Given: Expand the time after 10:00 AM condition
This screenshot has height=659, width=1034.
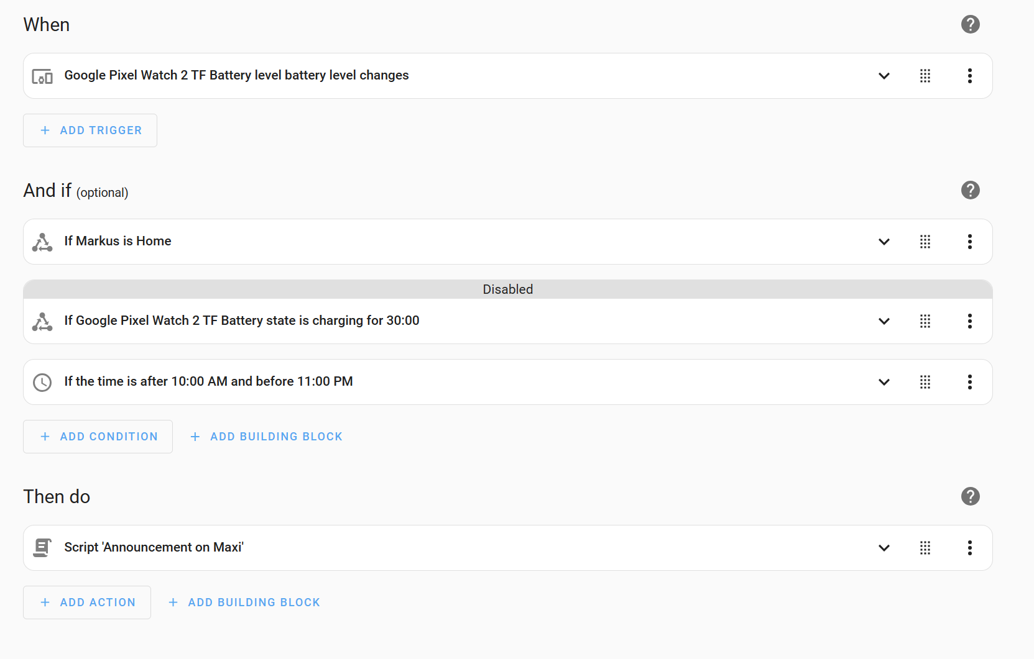Looking at the screenshot, I should tap(884, 382).
